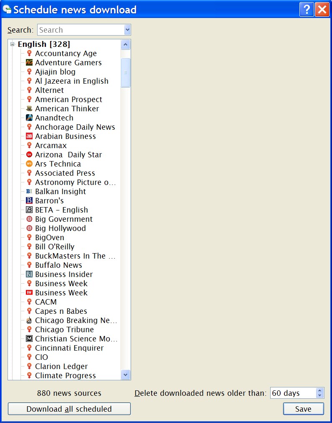Image resolution: width=332 pixels, height=423 pixels.
Task: Click the Balkan Insight BI icon
Action: (29, 191)
